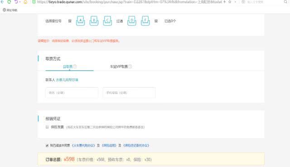Click the browser search magnifier icon
Viewport: 290px width, 167px height.
285,2
